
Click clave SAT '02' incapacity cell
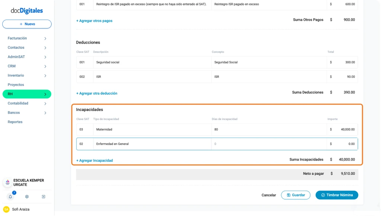click(85, 144)
